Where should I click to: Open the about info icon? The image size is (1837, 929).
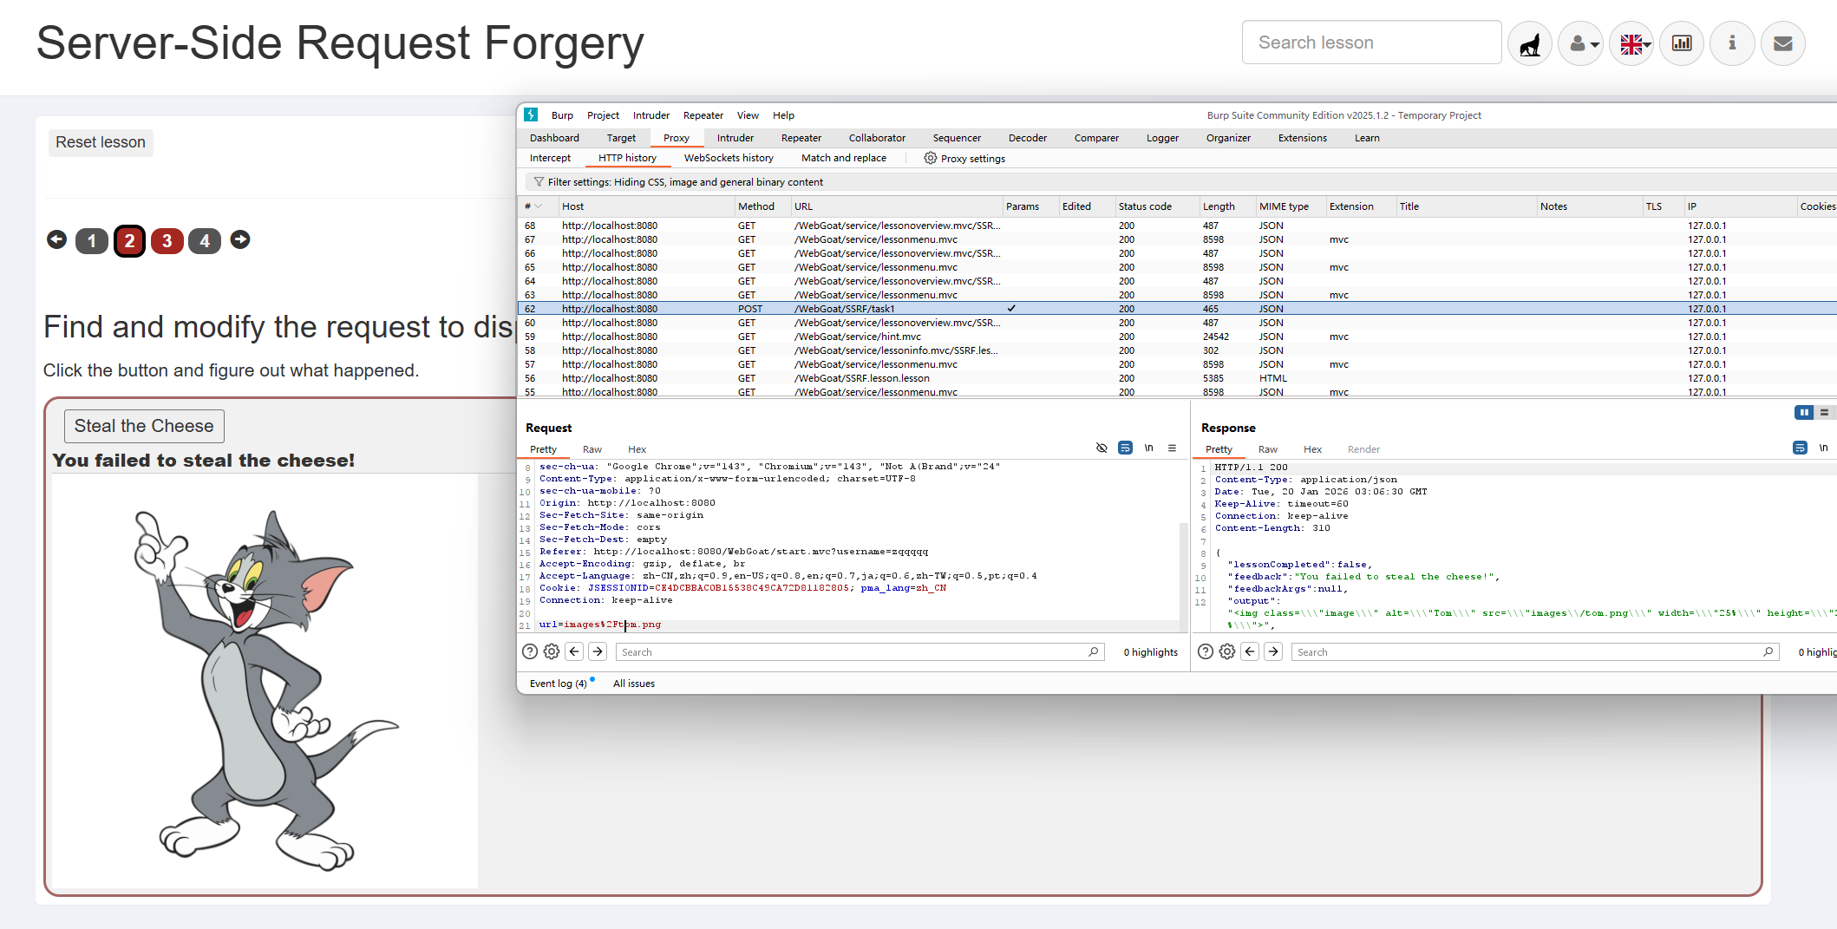pos(1732,43)
